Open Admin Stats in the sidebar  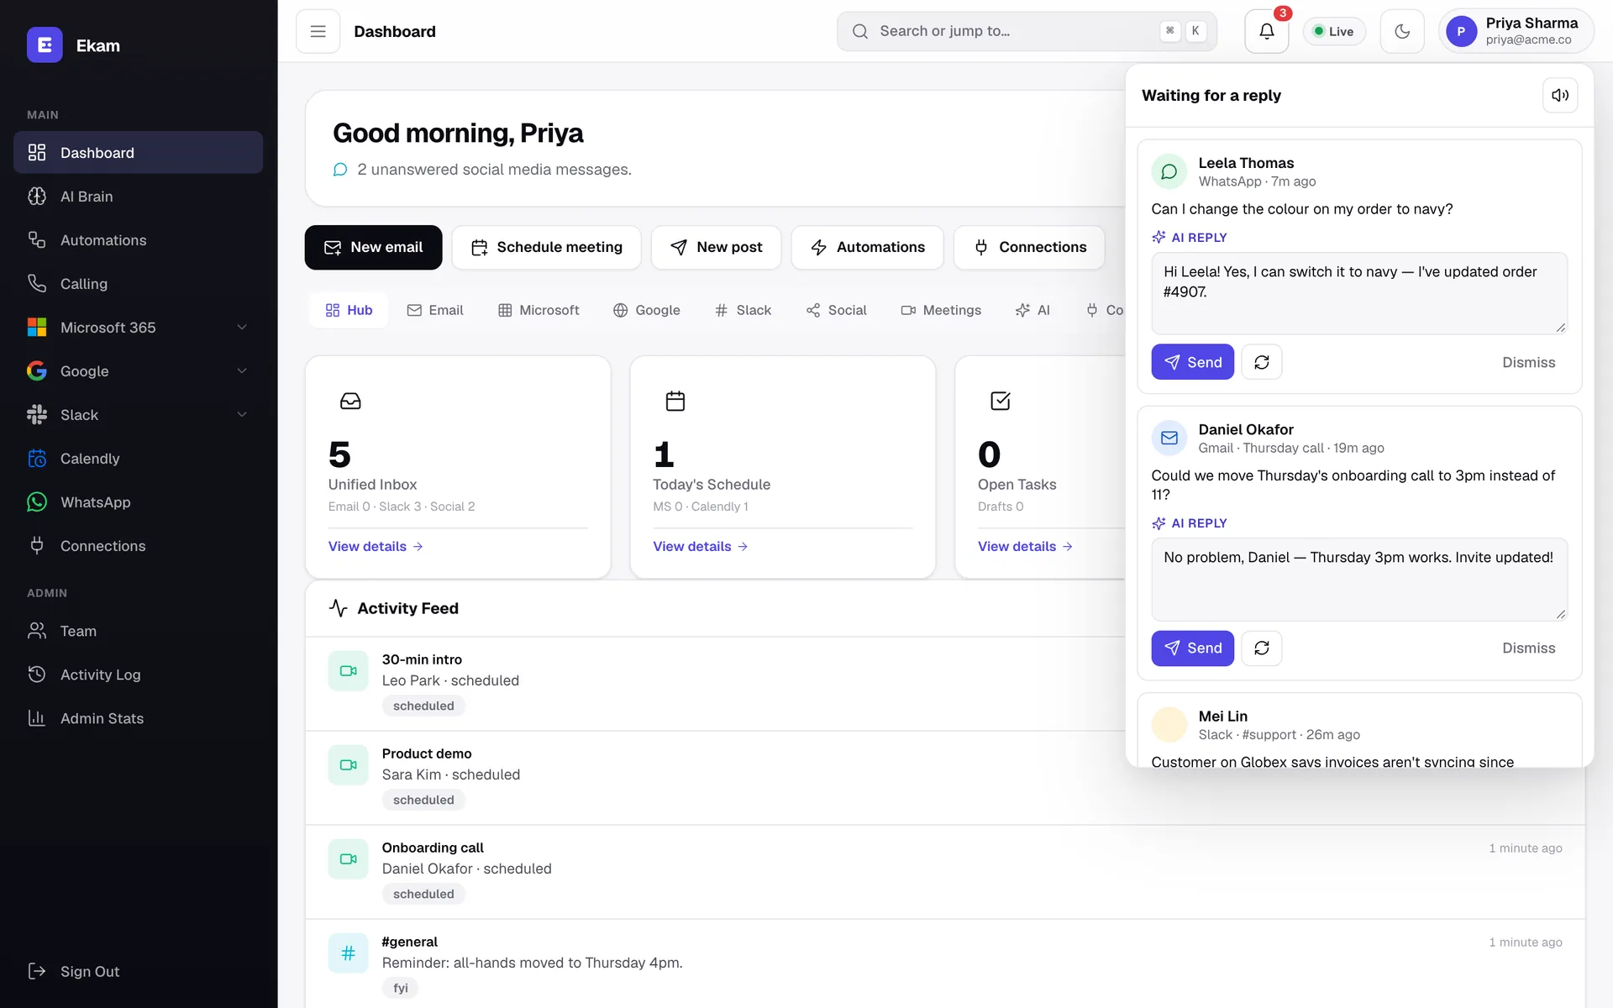(x=138, y=718)
